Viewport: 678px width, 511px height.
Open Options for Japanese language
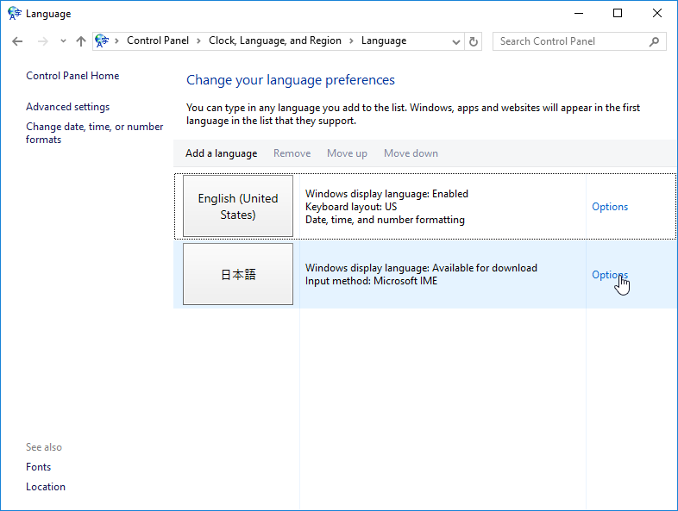[609, 275]
